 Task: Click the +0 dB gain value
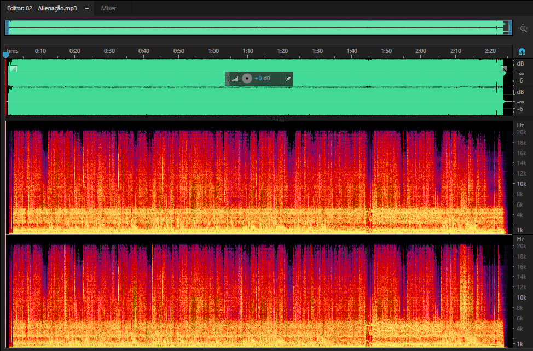pos(263,78)
